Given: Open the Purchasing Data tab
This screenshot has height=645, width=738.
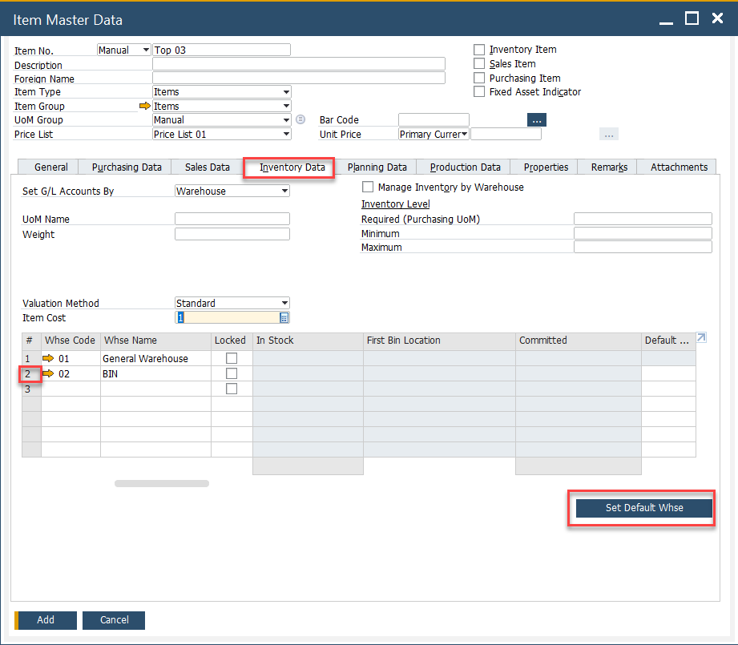Looking at the screenshot, I should click(x=127, y=167).
